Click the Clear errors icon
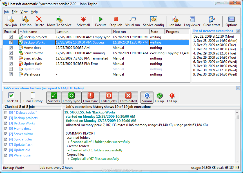The width and height of the screenshot is (243, 173). coord(212,21)
